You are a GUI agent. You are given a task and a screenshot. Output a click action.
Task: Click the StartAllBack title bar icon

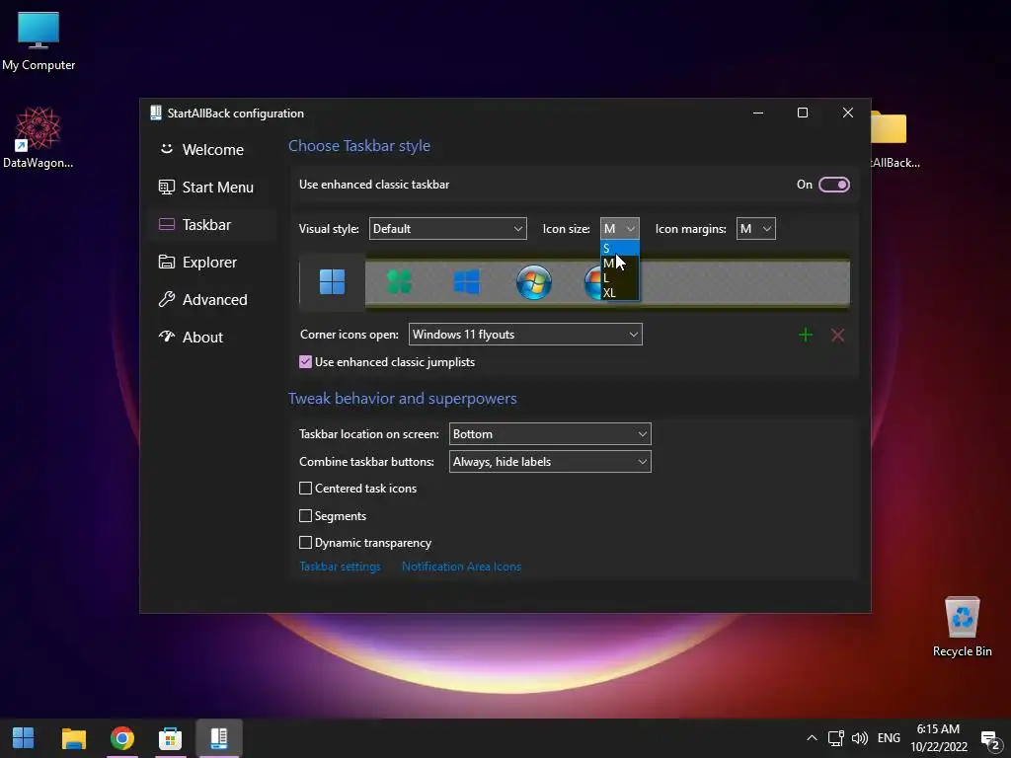[x=155, y=113]
